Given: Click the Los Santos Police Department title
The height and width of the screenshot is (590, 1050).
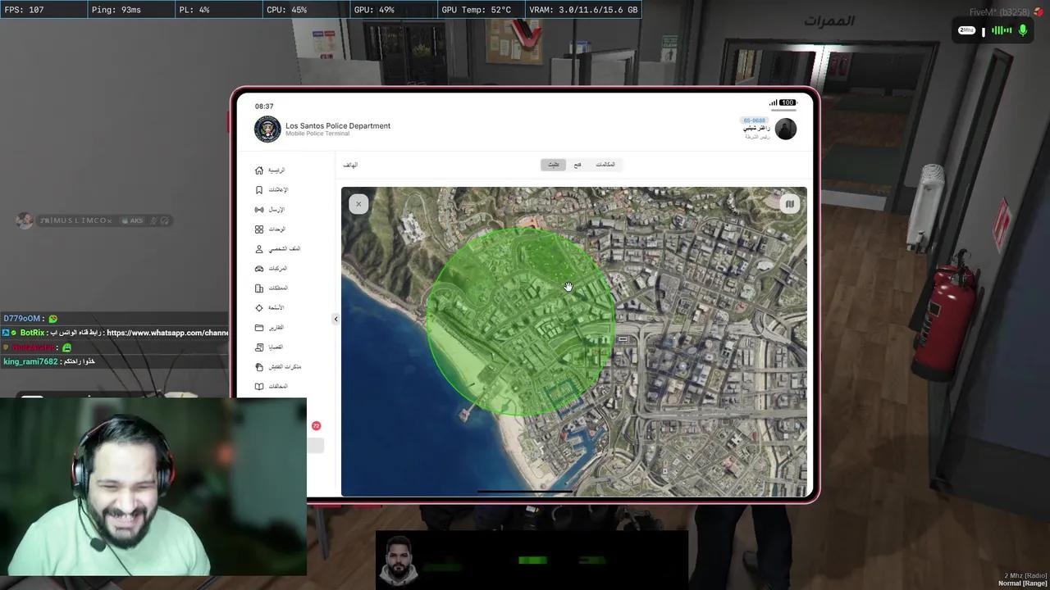Looking at the screenshot, I should [x=338, y=126].
